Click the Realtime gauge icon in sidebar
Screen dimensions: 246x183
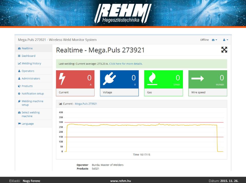(19, 48)
